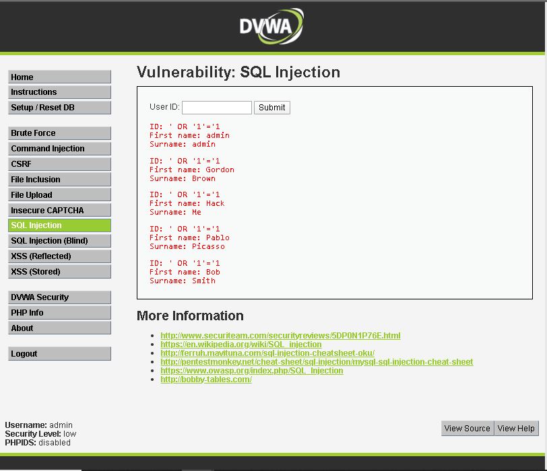Image resolution: width=547 pixels, height=471 pixels.
Task: Click Logout in the sidebar
Action: pyautogui.click(x=59, y=354)
